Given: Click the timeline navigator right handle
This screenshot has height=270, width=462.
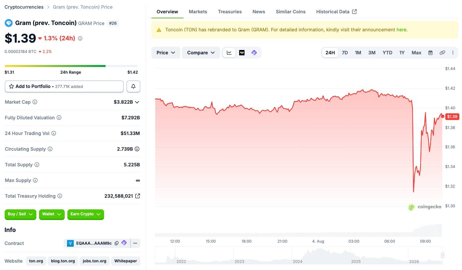Looking at the screenshot, I should point(443,255).
